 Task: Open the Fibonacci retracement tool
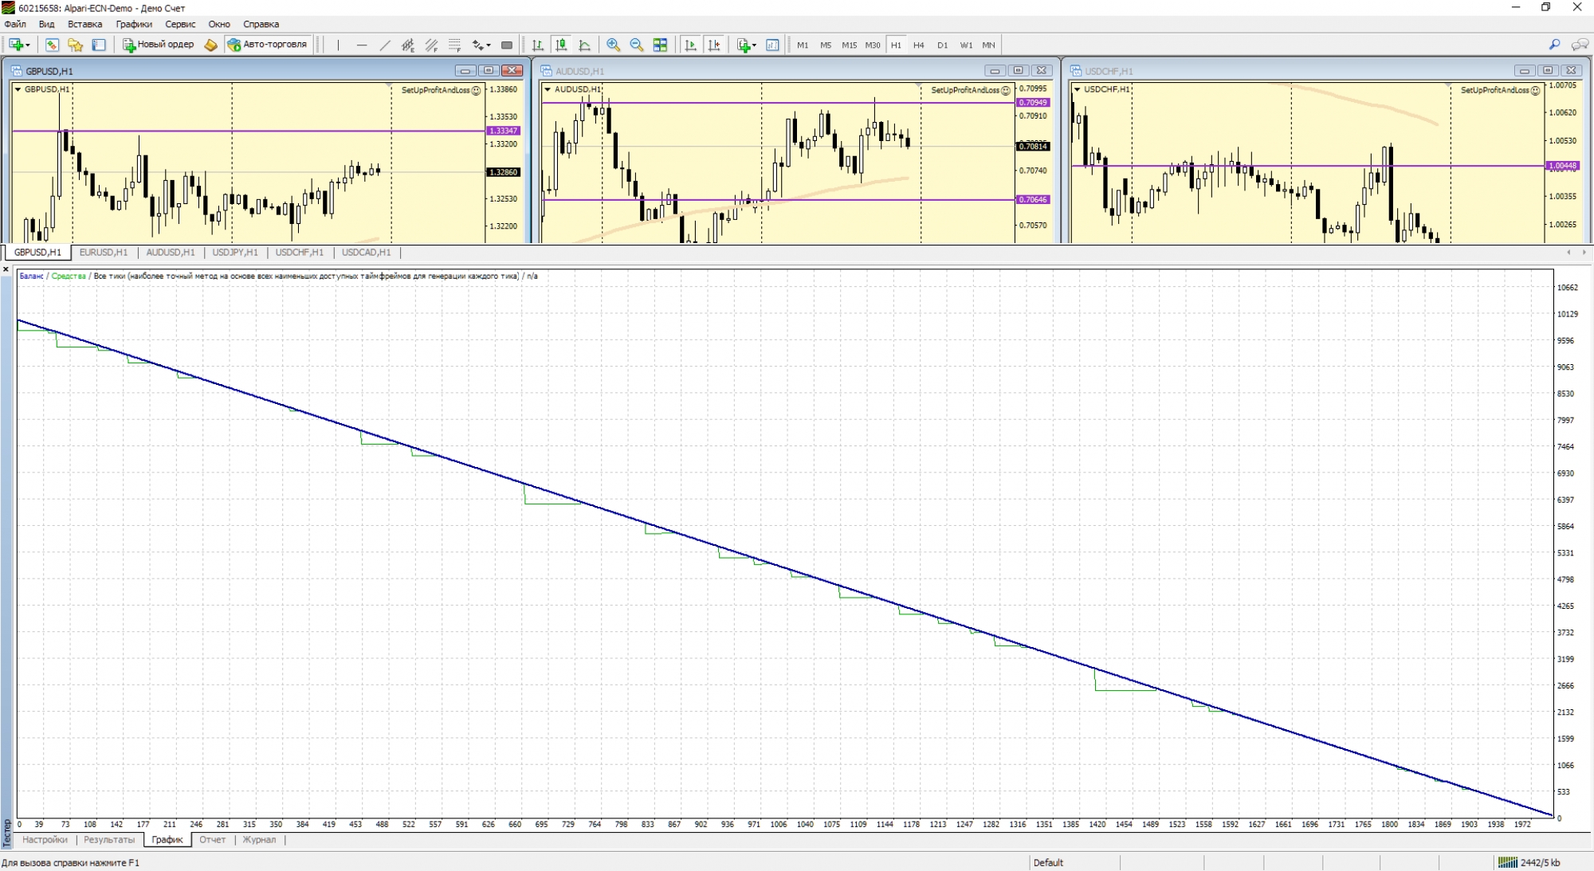(454, 45)
